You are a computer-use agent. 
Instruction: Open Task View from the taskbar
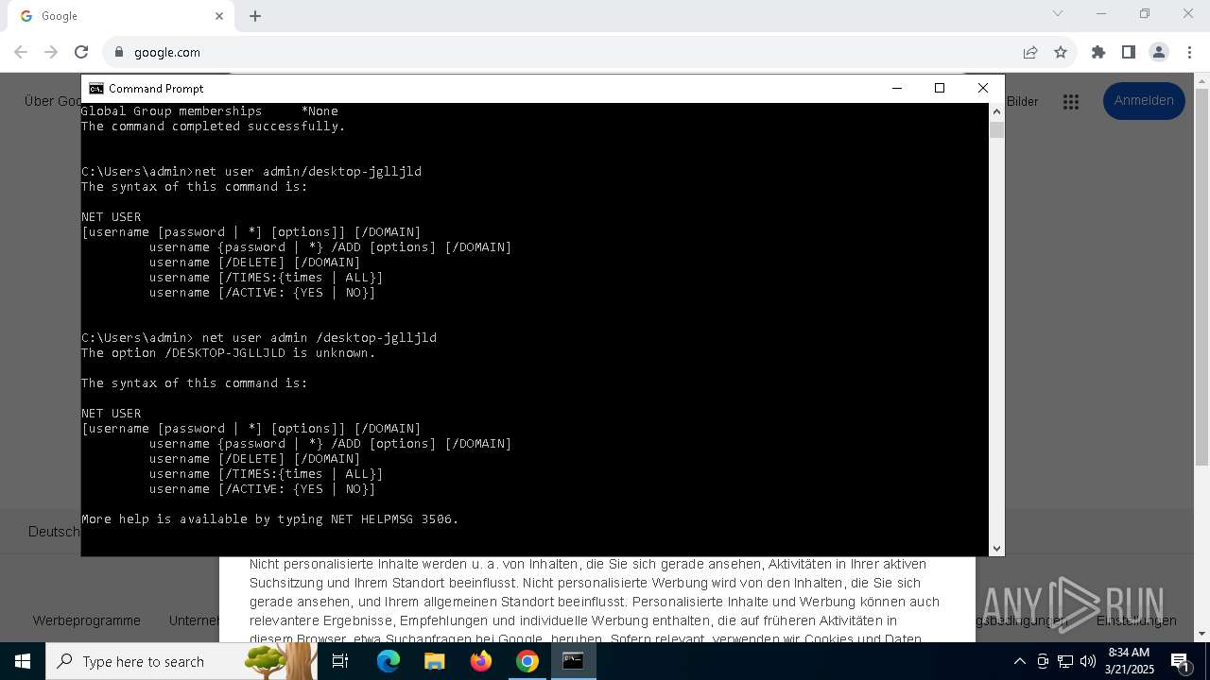tap(340, 661)
